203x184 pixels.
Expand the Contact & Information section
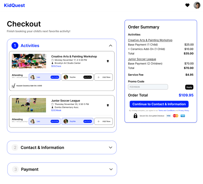111,147
